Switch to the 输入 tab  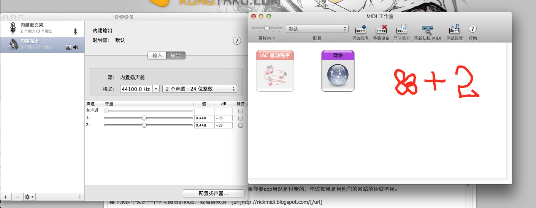click(x=157, y=56)
